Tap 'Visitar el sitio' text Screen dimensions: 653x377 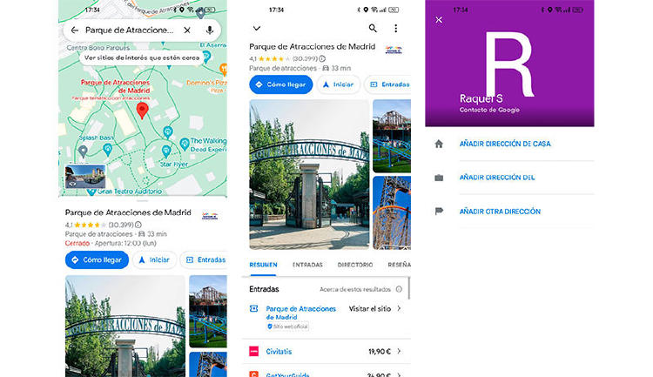pyautogui.click(x=370, y=309)
